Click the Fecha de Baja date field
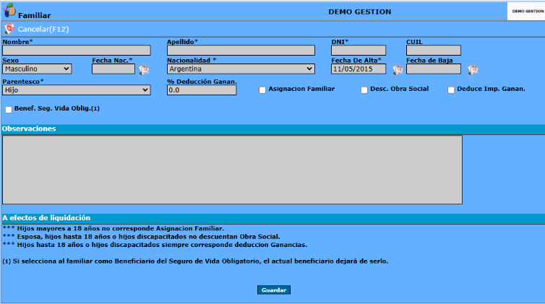This screenshot has width=545, height=304. (x=434, y=69)
